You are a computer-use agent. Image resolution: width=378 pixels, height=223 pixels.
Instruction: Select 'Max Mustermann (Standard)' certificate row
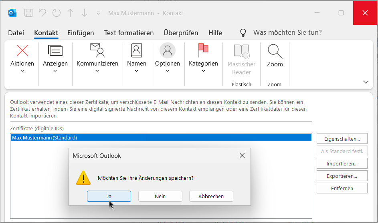161,138
